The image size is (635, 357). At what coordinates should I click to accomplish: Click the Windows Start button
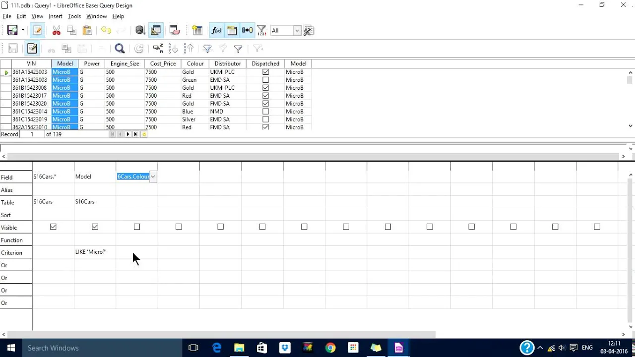[x=11, y=348]
